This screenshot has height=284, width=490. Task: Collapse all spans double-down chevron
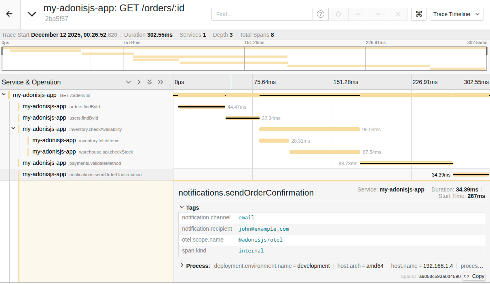150,82
